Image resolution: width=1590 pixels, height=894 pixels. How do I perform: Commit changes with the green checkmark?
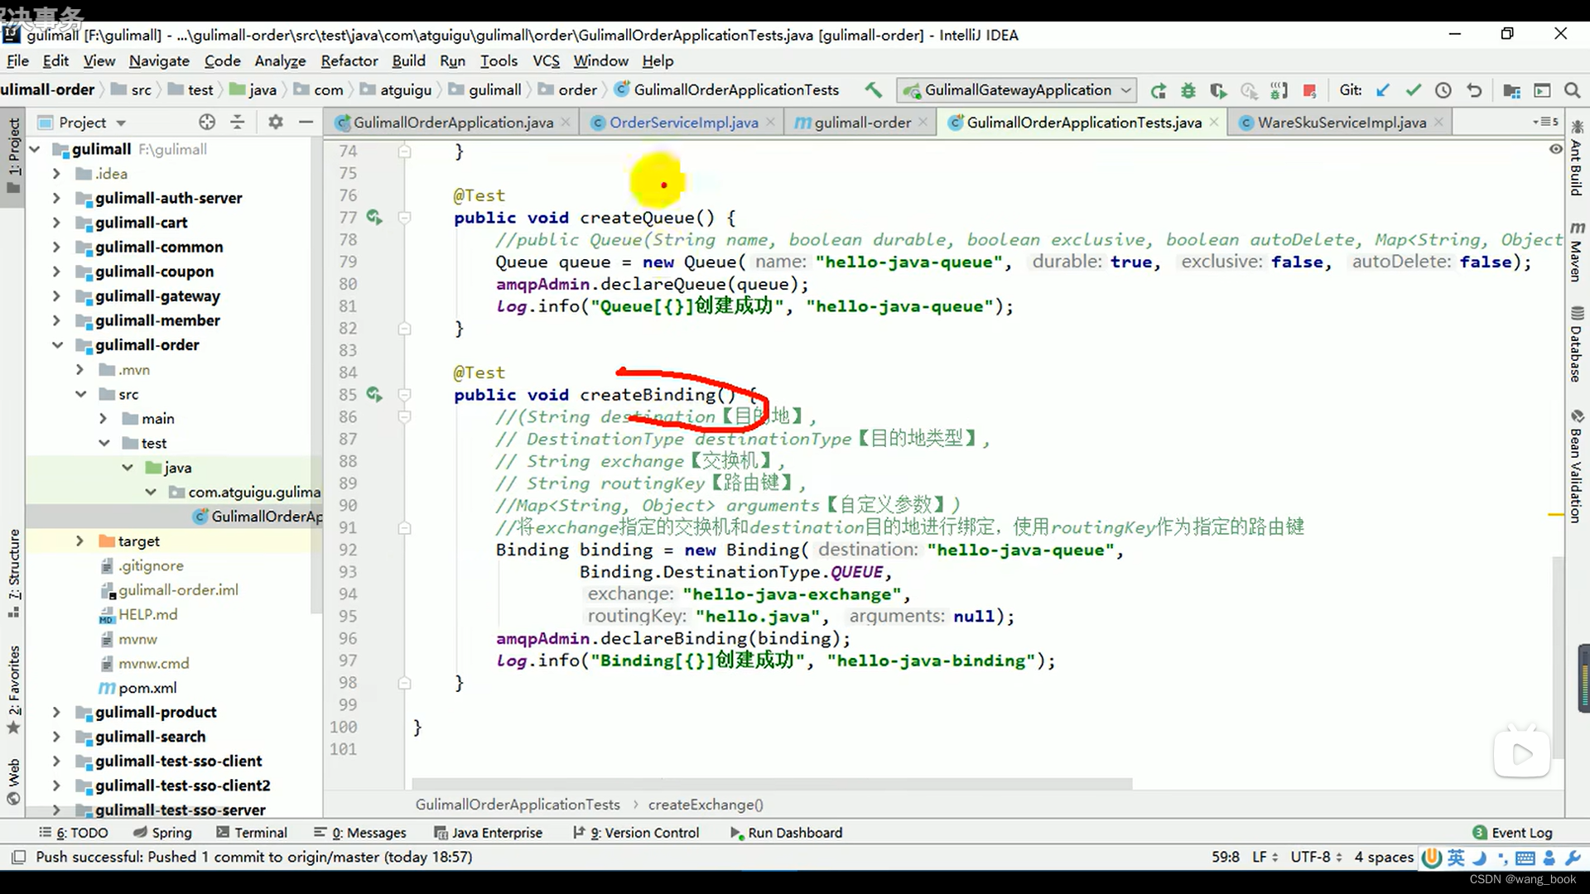tap(1413, 90)
